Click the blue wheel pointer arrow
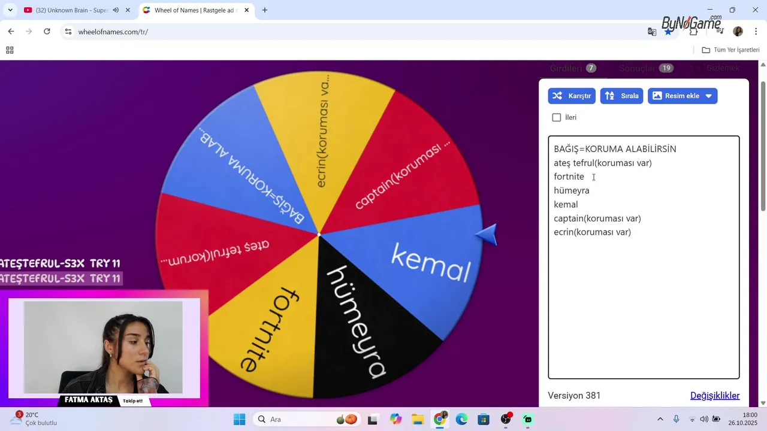 (x=487, y=234)
